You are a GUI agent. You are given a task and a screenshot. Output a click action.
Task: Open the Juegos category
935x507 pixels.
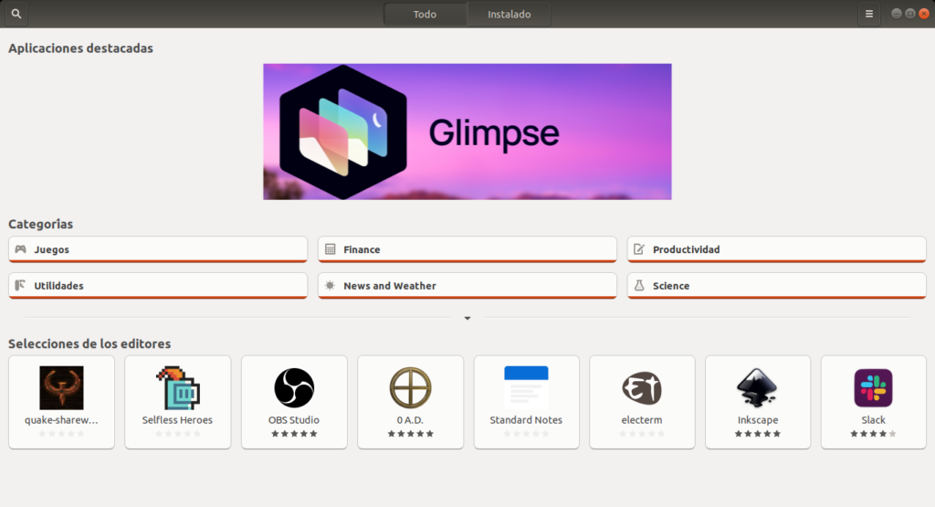(x=158, y=249)
